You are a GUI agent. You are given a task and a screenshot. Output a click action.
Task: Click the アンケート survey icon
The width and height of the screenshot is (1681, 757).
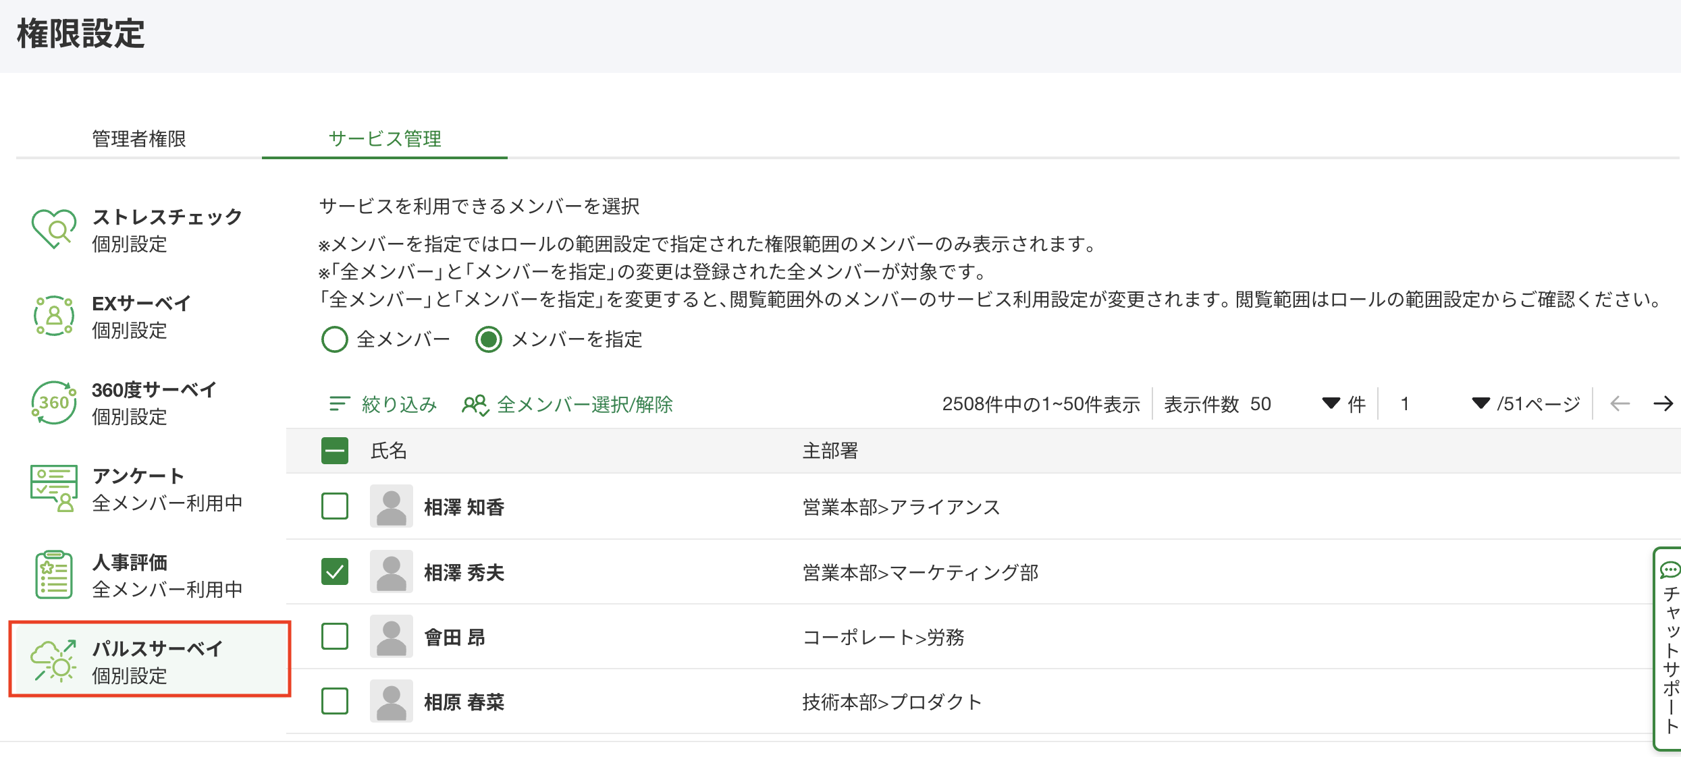click(x=53, y=488)
